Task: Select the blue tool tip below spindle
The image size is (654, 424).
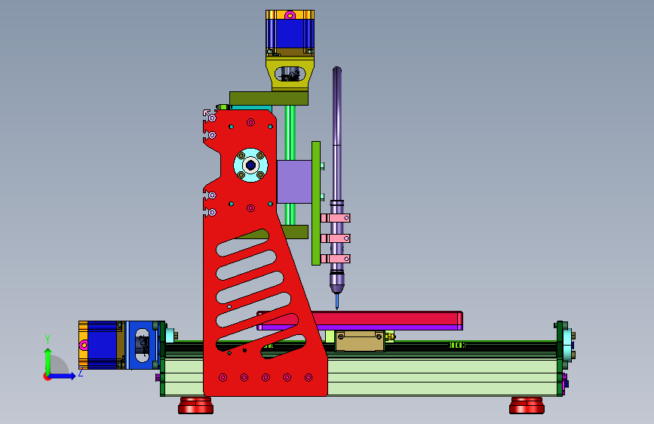Action: [x=337, y=301]
